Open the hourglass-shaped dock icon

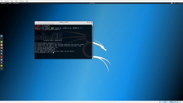(x=1, y=63)
